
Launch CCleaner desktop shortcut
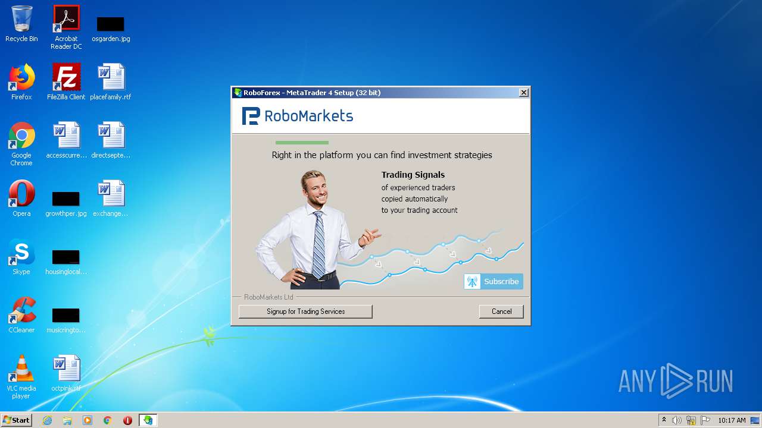coord(21,315)
